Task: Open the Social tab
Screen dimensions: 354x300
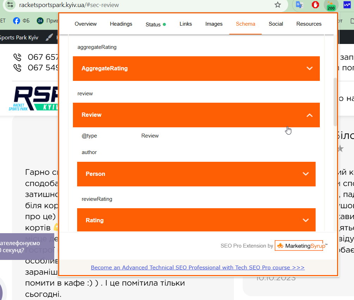Action: 276,24
